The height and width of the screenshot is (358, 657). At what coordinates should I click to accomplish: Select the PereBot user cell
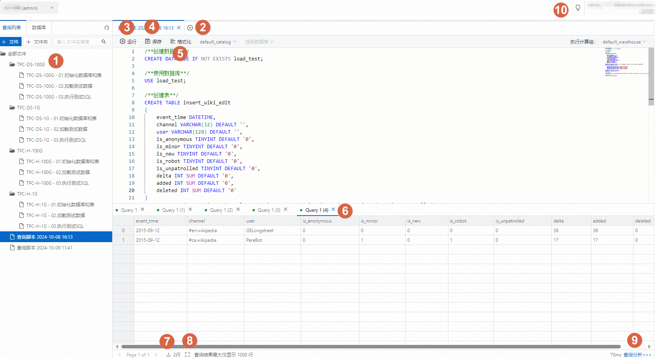pyautogui.click(x=273, y=240)
